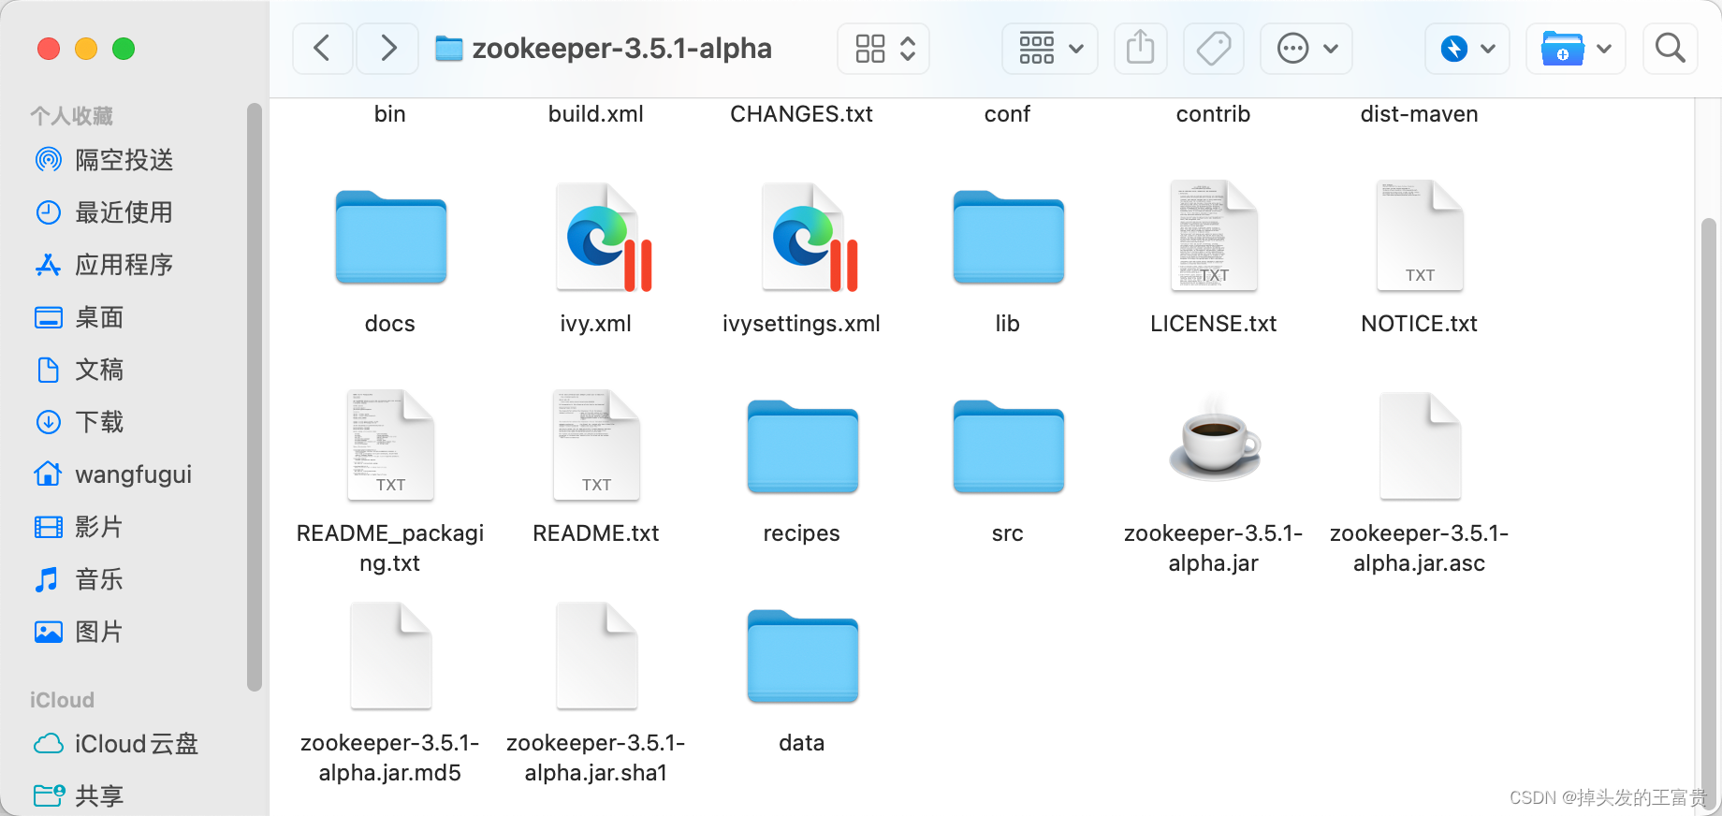Click the bin folder label

tap(390, 114)
